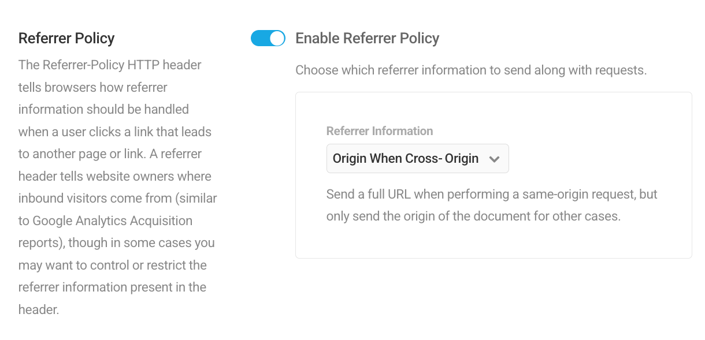Click the dropdown chevron arrow
705x340 pixels.
(x=495, y=158)
